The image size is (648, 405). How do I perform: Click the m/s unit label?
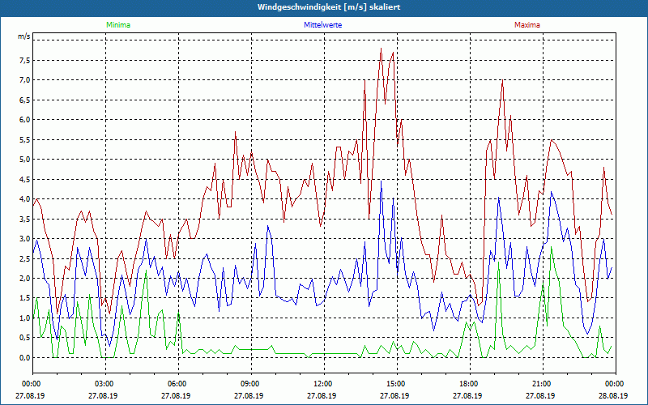pyautogui.click(x=24, y=36)
